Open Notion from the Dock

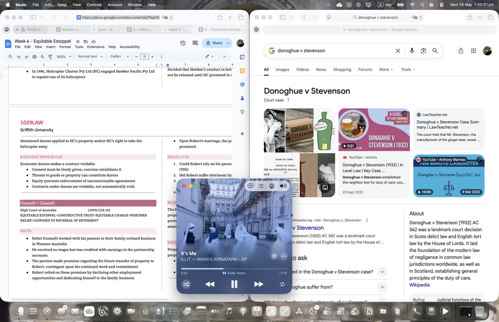tap(368, 311)
